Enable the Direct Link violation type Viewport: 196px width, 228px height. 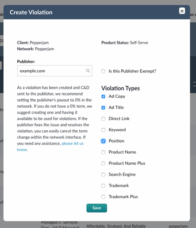pos(103,119)
